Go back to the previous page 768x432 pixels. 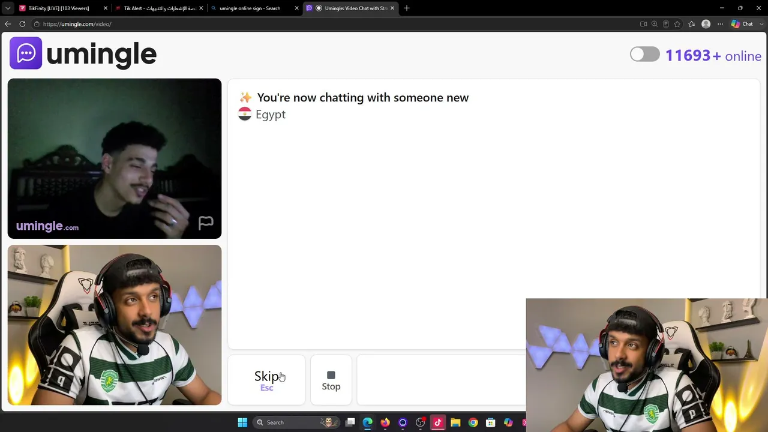tap(8, 24)
